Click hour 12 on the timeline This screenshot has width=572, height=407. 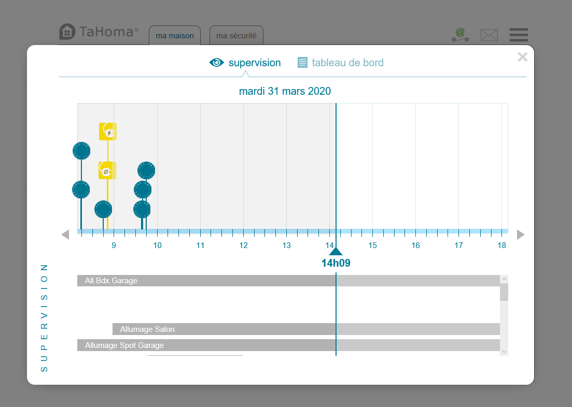pyautogui.click(x=243, y=245)
